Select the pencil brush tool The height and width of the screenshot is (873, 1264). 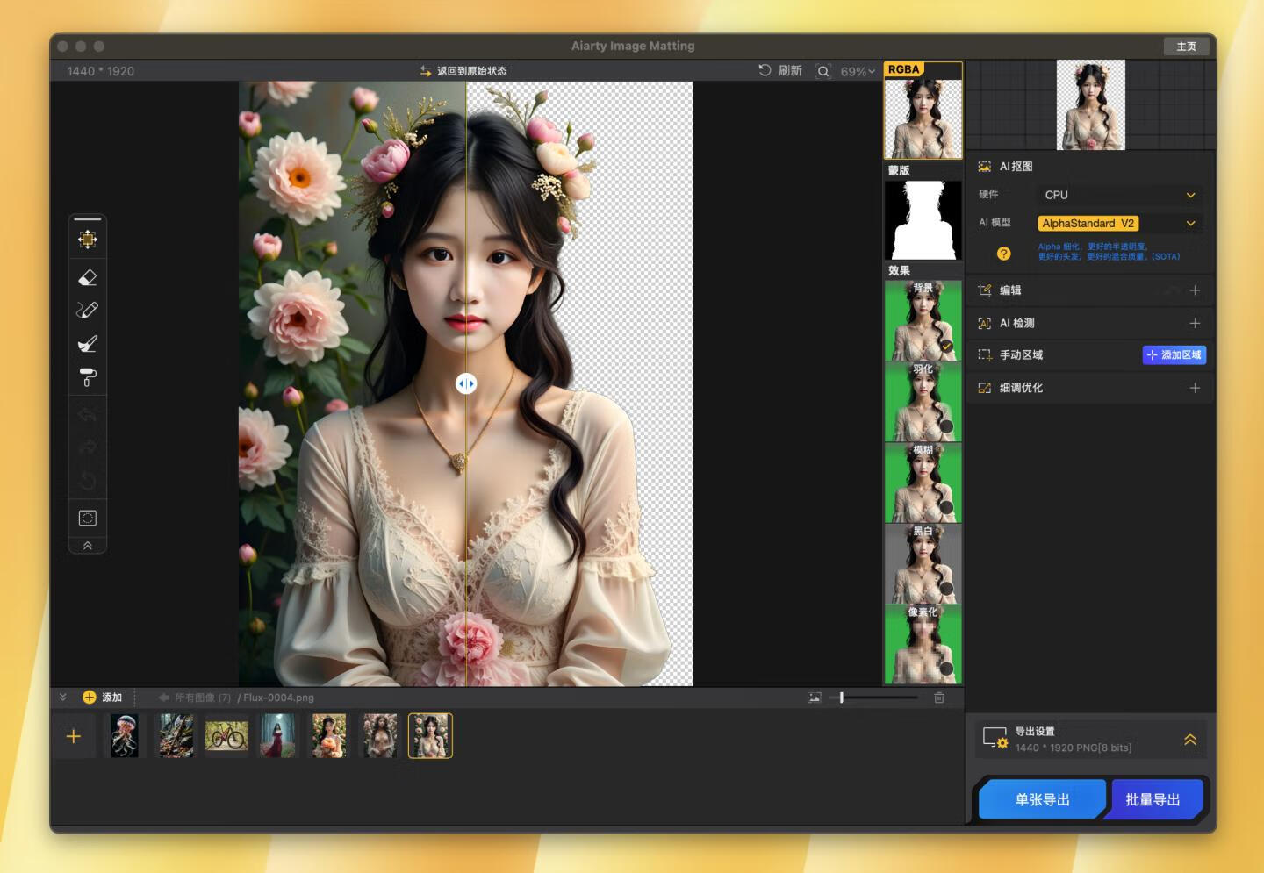pos(88,310)
